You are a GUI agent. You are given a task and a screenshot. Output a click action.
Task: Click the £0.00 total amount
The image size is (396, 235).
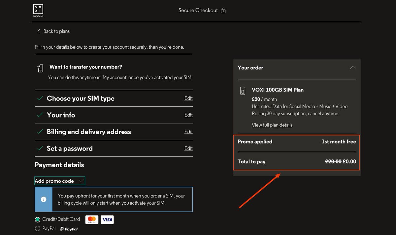coord(349,162)
